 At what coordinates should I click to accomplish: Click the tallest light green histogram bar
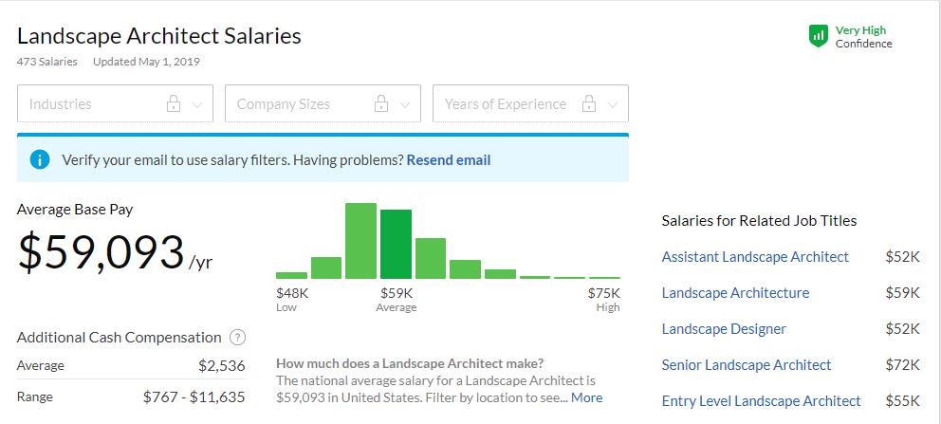point(360,241)
